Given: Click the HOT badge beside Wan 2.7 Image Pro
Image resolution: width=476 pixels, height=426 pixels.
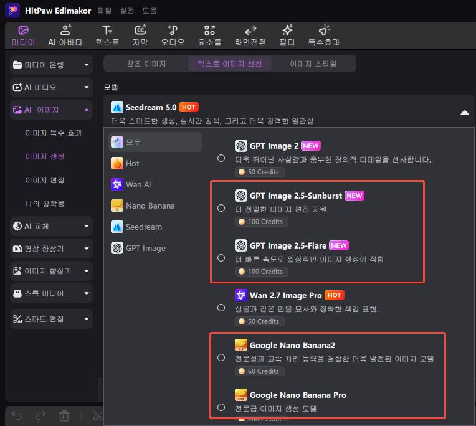Looking at the screenshot, I should (334, 295).
